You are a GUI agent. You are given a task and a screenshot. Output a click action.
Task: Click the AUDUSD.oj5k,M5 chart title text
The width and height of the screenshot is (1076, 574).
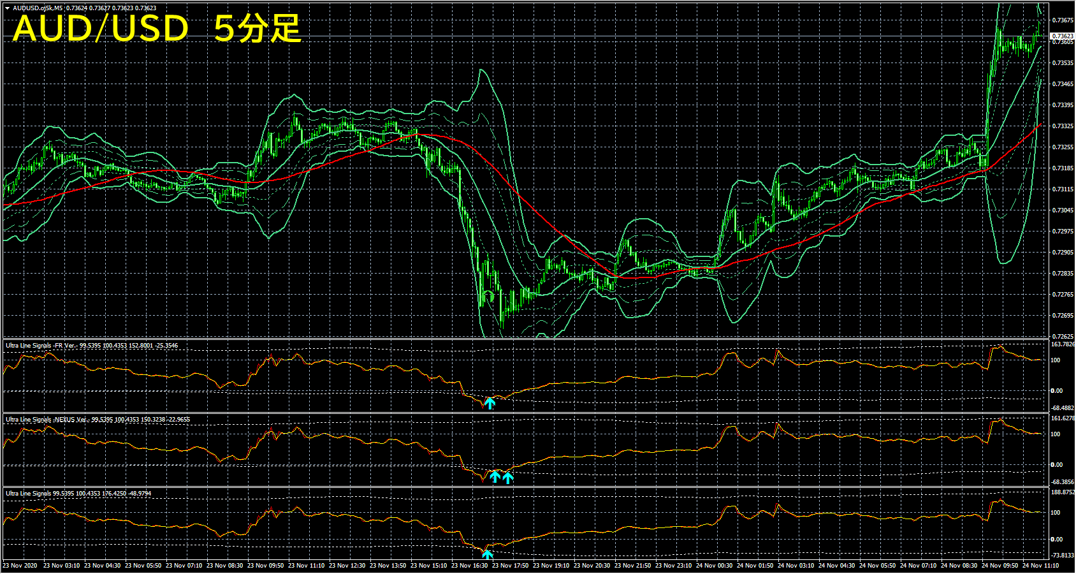[x=38, y=8]
